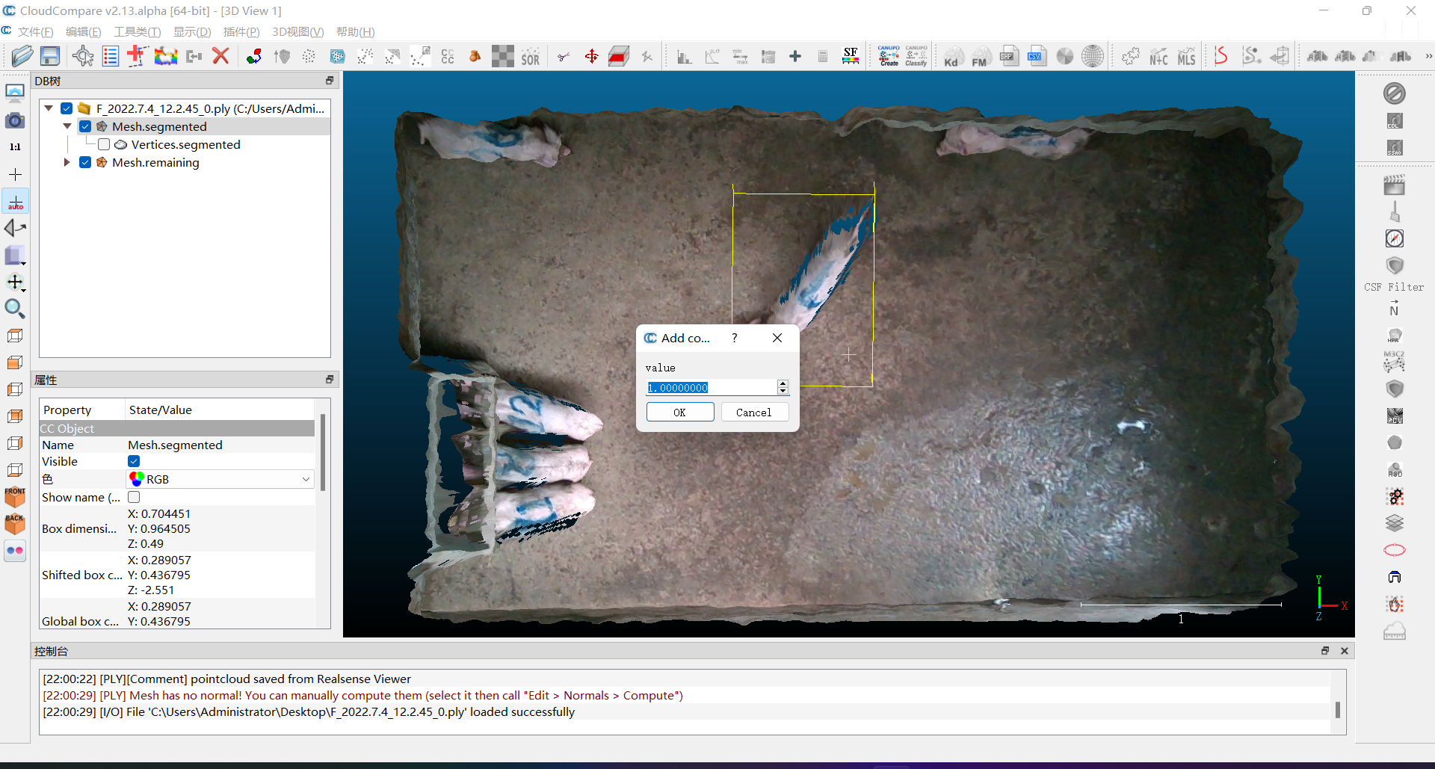Open the segment (scissors) tool
Screen dimensions: 1435x769
(x=564, y=57)
